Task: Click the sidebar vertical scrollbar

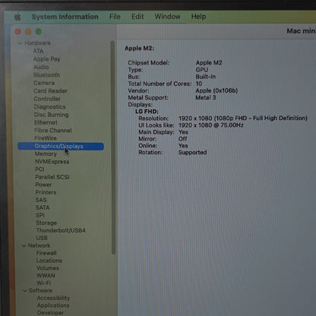Action: click(x=113, y=147)
